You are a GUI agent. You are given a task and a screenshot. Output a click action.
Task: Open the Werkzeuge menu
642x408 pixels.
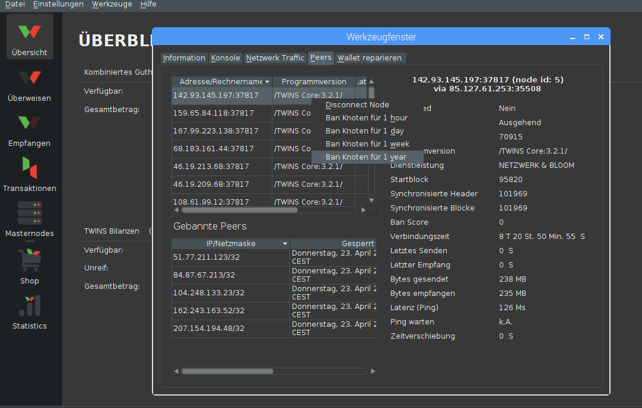[112, 4]
